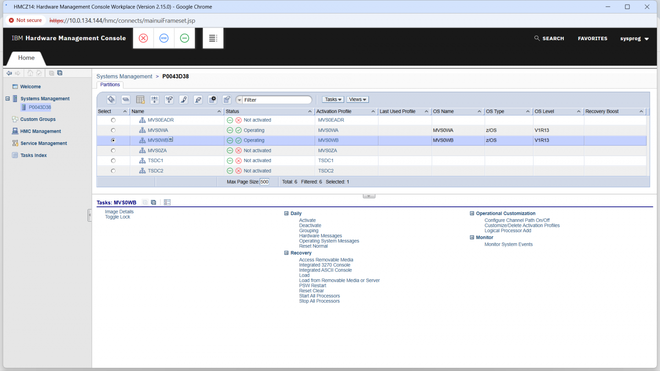Viewport: 660px width, 371px height.
Task: Collapse the Monitor task group
Action: point(472,237)
